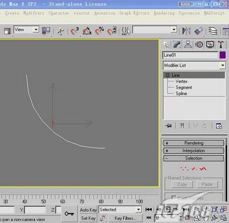Switch to the Hierarchy panel icon
The height and width of the screenshot is (223, 229).
(188, 45)
